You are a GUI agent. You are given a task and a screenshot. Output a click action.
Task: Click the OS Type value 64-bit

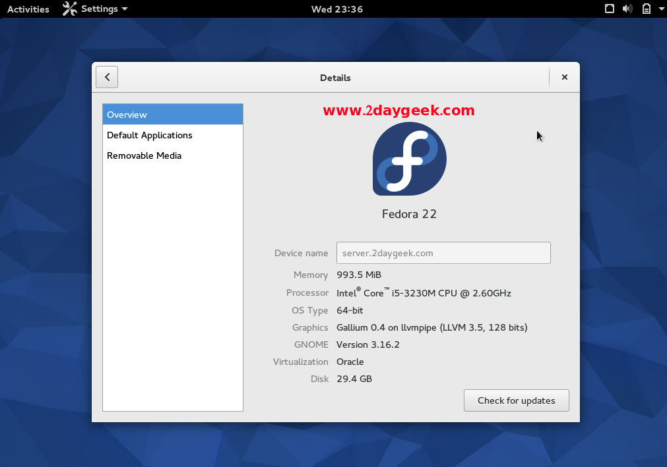click(x=350, y=310)
